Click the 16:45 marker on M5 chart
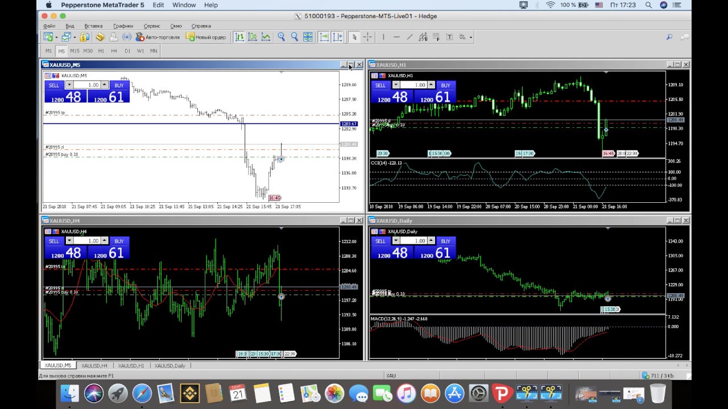The height and width of the screenshot is (409, 728). click(275, 198)
